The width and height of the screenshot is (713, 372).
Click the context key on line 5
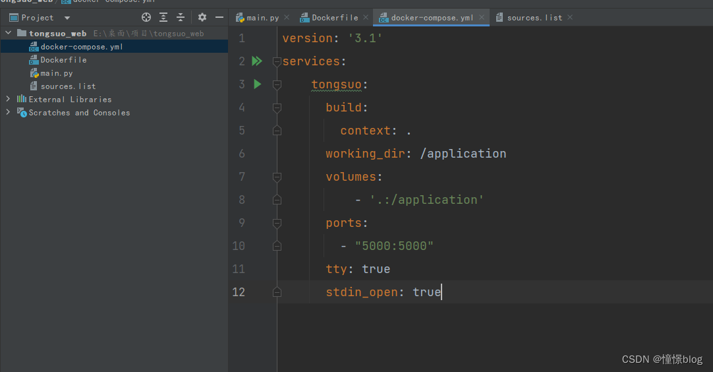tap(366, 131)
